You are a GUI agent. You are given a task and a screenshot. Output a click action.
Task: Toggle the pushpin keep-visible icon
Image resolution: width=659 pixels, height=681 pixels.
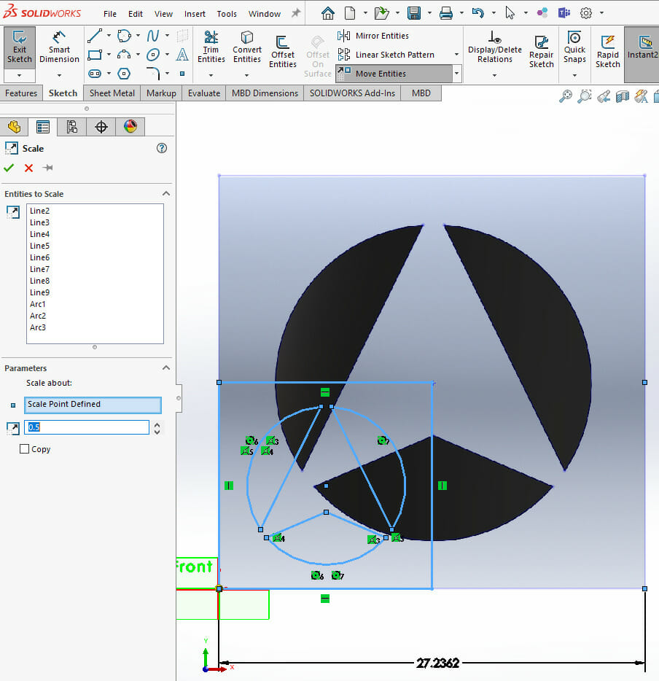[x=48, y=168]
